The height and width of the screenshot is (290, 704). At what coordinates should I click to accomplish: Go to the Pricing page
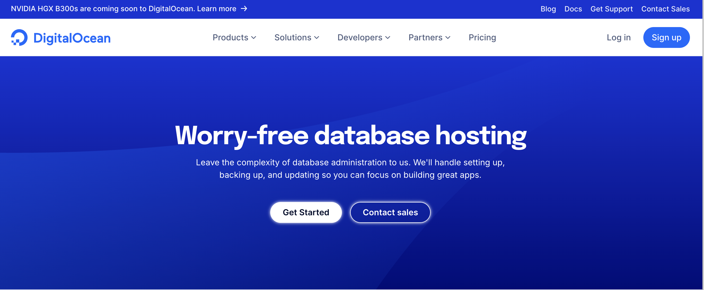(482, 37)
